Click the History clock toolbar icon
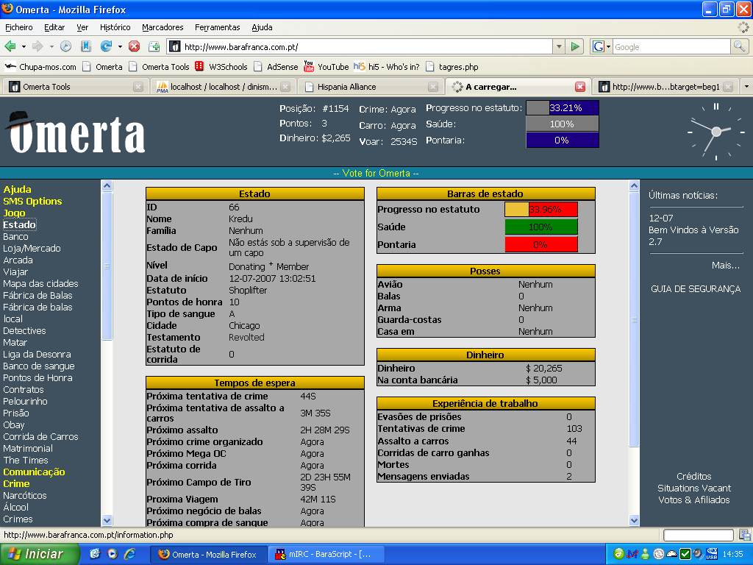753x565 pixels. pyautogui.click(x=66, y=46)
